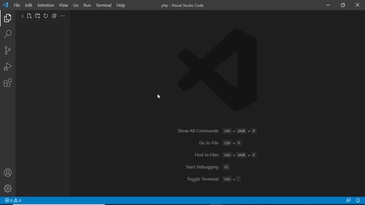This screenshot has width=365, height=205.
Task: Open the Edit menu
Action: (29, 5)
